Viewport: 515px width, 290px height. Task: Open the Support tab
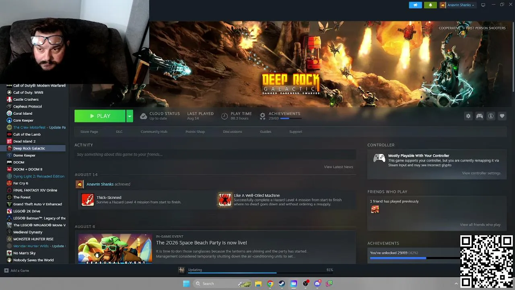point(296,132)
